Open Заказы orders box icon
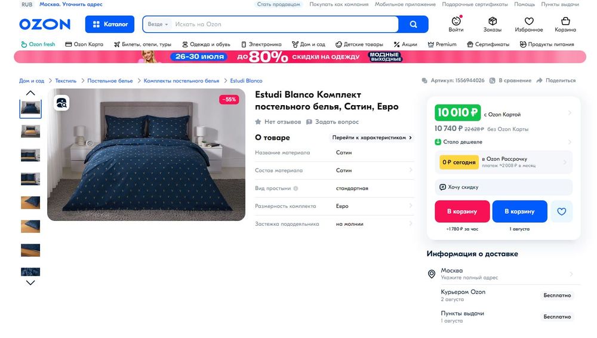This screenshot has width=597, height=338. (493, 21)
